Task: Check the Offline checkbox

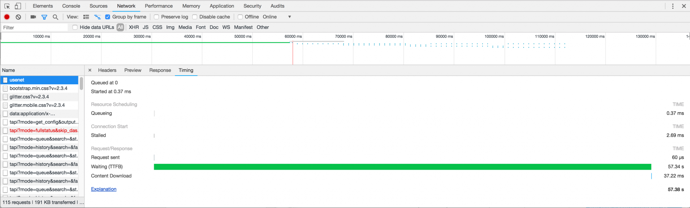Action: [240, 17]
